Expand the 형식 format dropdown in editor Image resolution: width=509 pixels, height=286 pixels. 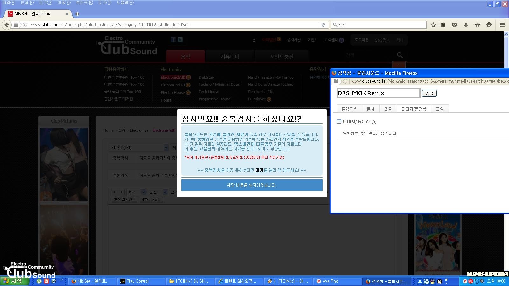click(136, 192)
